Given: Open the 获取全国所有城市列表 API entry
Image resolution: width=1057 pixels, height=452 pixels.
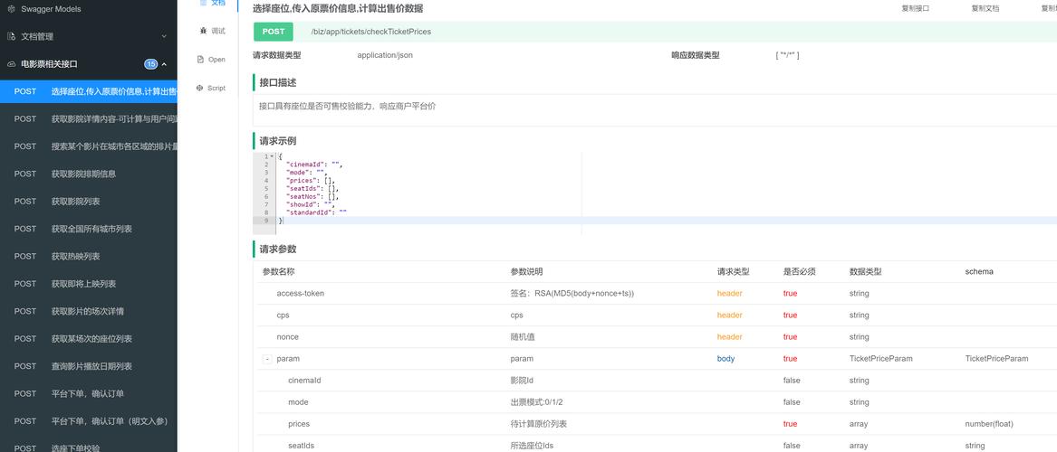Looking at the screenshot, I should coord(88,229).
